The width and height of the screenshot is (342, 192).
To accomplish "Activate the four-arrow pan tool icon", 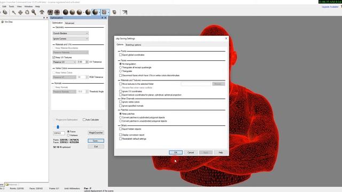I will 20,12.
